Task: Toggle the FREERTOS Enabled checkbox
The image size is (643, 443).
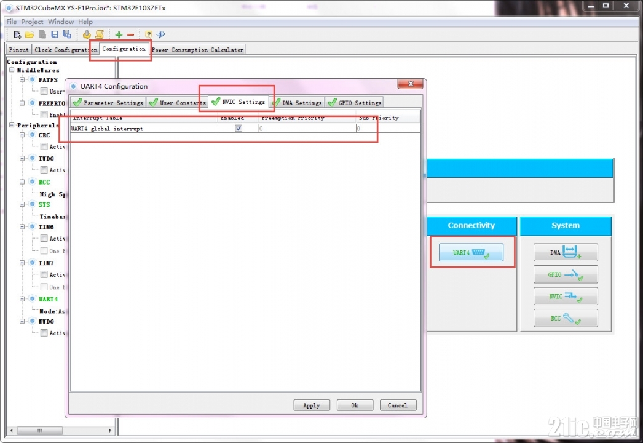Action: tap(44, 114)
